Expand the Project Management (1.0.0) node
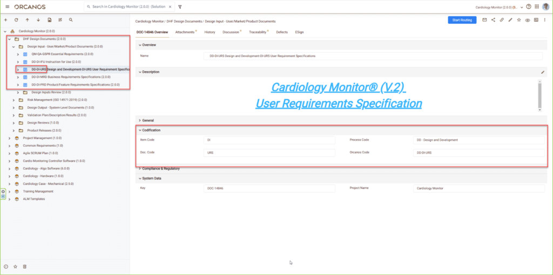The image size is (553, 275). [x=9, y=138]
